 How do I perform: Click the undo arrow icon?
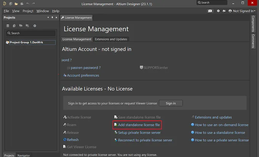click(x=27, y=3)
